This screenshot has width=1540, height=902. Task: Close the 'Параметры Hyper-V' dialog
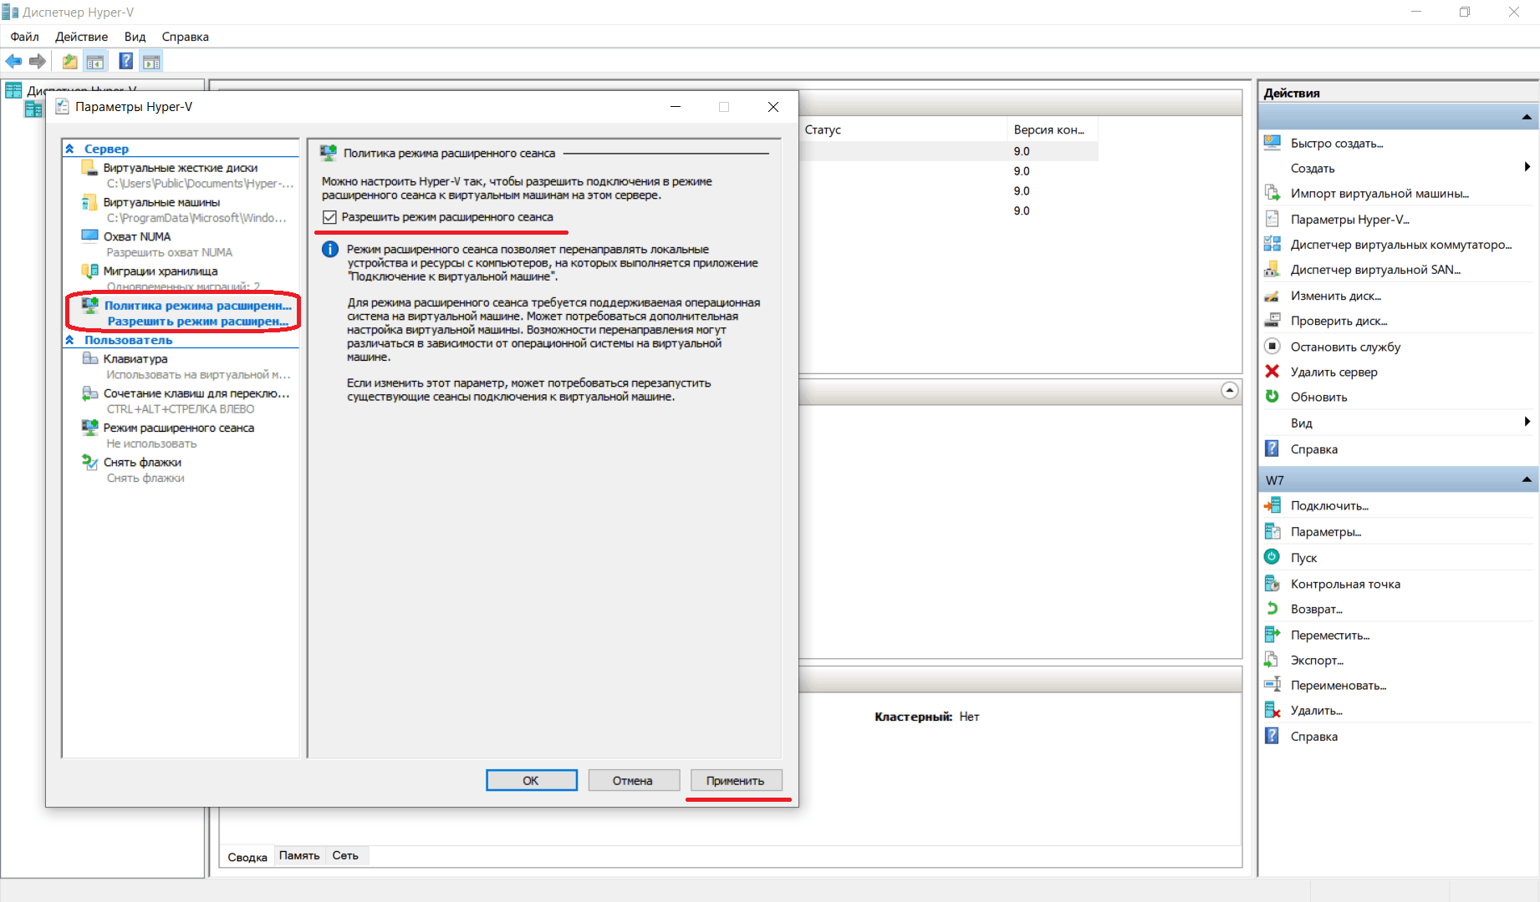pyautogui.click(x=773, y=107)
